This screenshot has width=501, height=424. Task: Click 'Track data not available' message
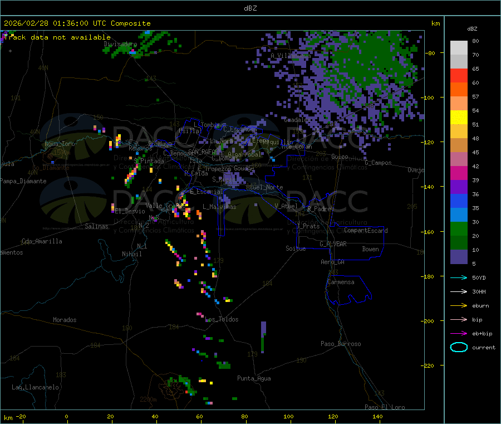click(57, 37)
